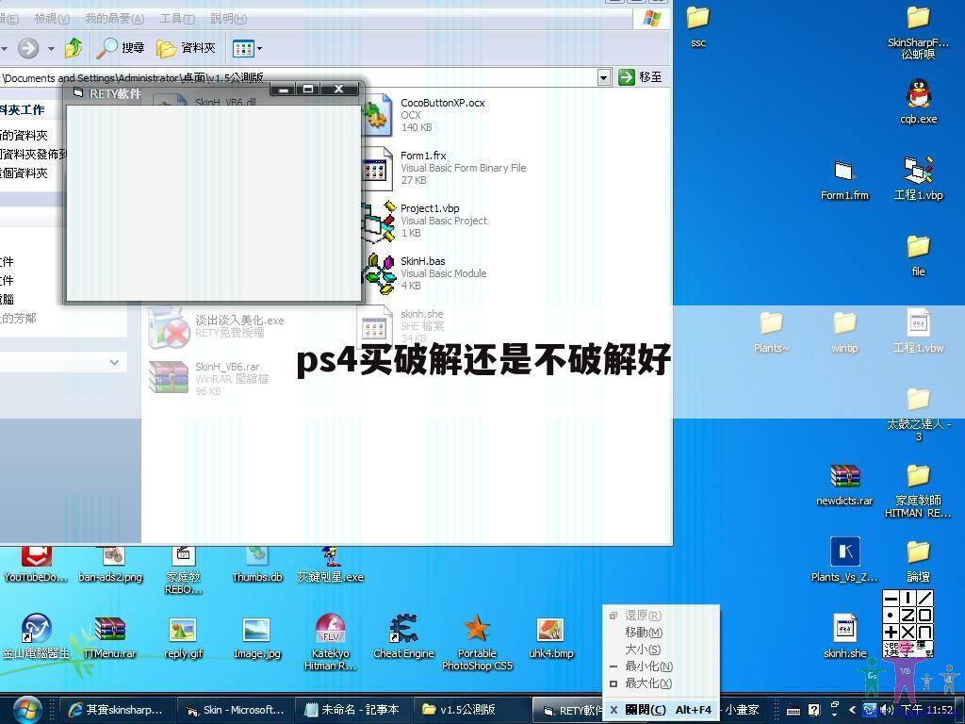Open the wintip folder icon
Screen dimensions: 965x724
pos(844,324)
